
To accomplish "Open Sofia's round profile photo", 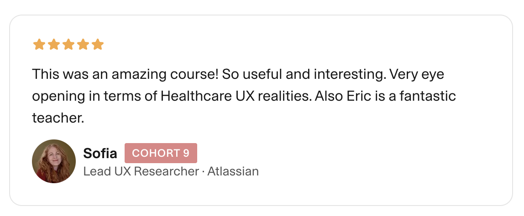I will coord(54,161).
